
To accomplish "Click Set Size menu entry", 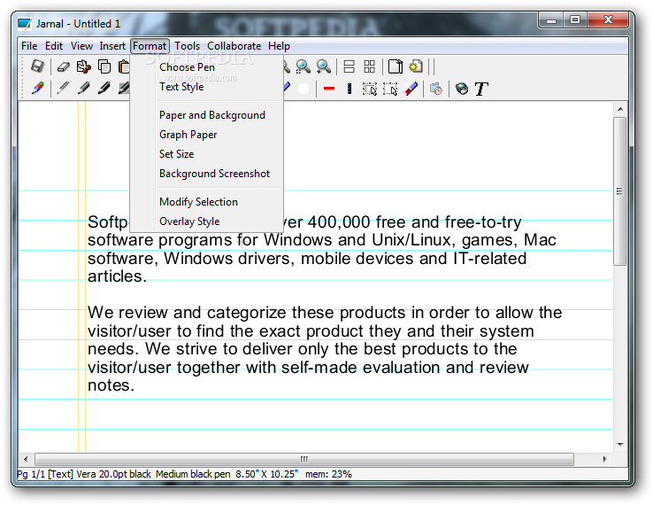I will tap(206, 154).
